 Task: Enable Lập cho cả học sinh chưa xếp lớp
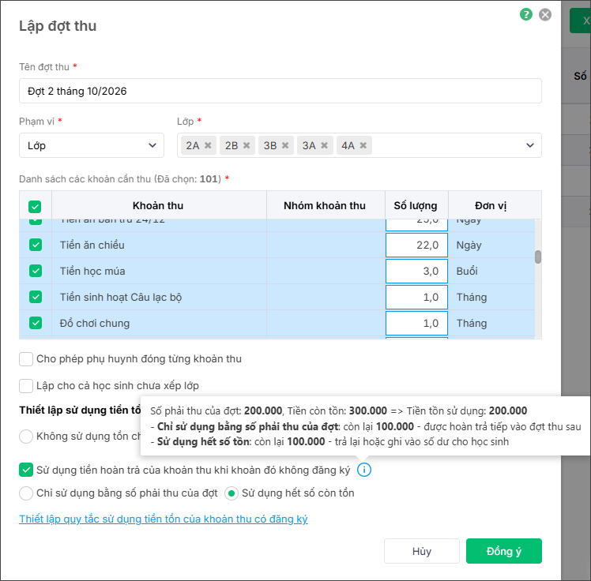(x=26, y=385)
